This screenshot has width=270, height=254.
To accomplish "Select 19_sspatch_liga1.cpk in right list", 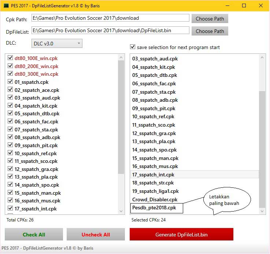I will (x=195, y=191).
